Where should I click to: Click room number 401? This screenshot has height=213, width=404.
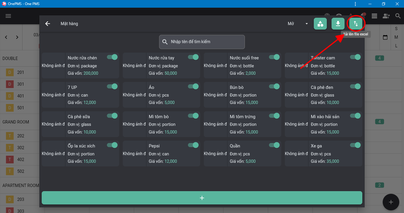tap(20, 96)
